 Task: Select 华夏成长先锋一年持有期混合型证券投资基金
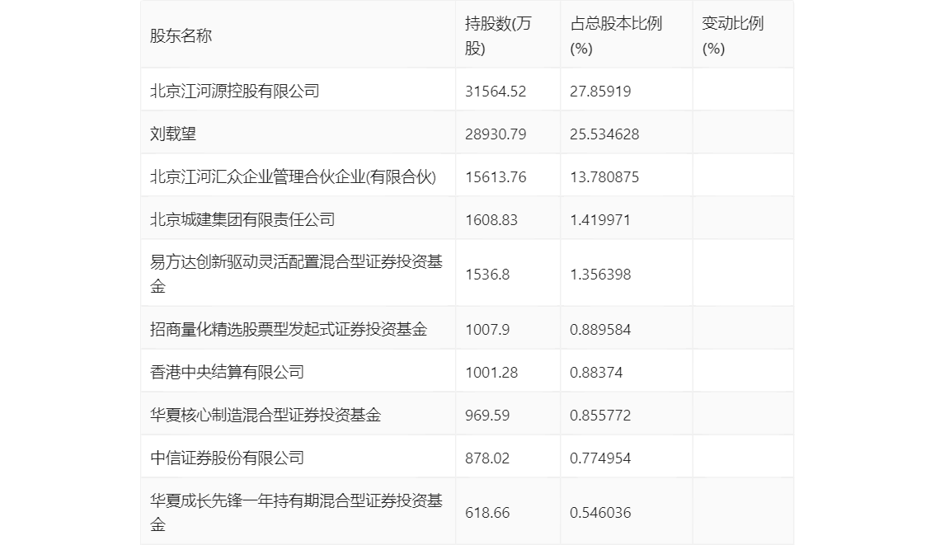(x=296, y=513)
